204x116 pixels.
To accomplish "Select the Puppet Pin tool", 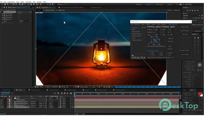I will [41, 4].
